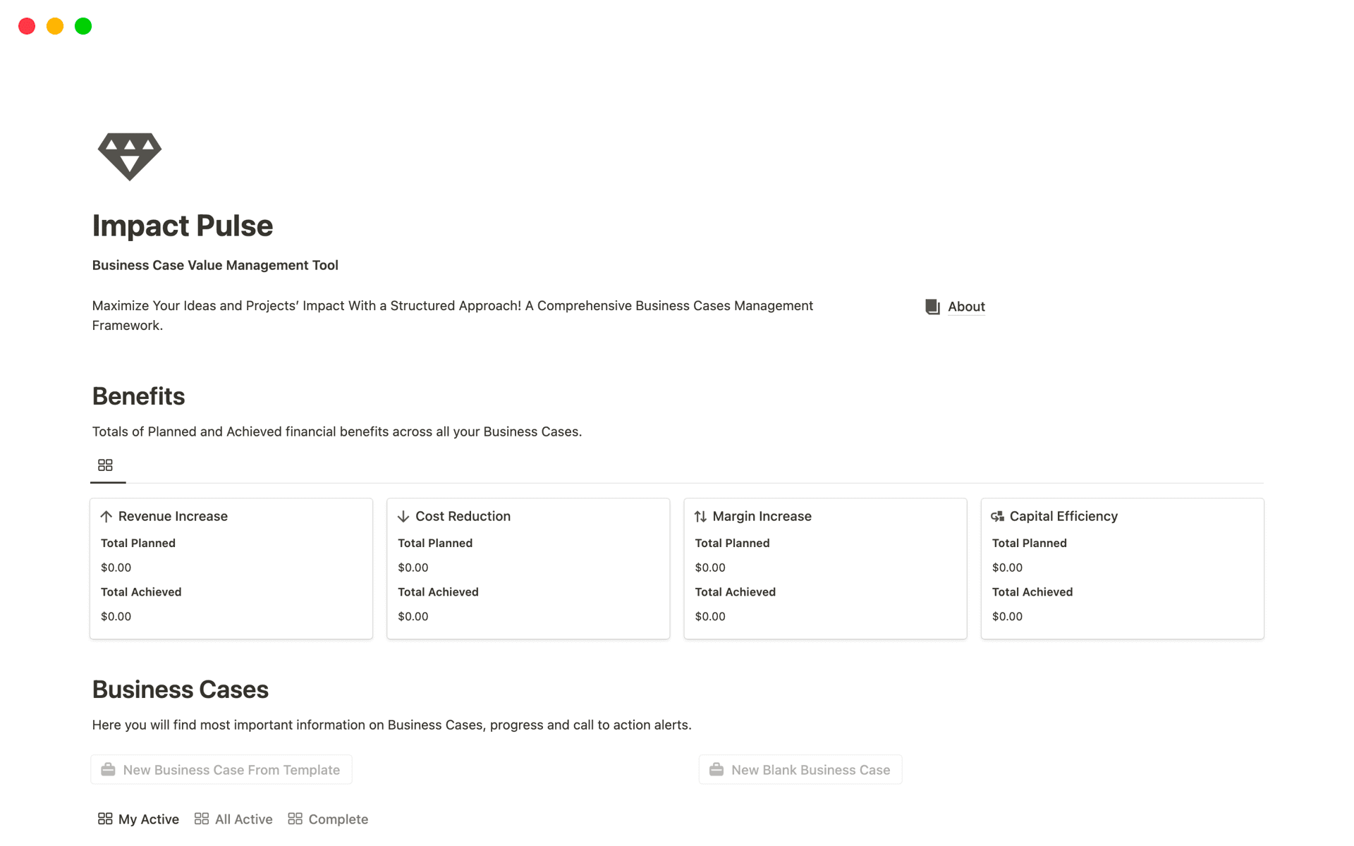This screenshot has height=846, width=1354.
Task: Switch to the All Active tab
Action: point(233,819)
